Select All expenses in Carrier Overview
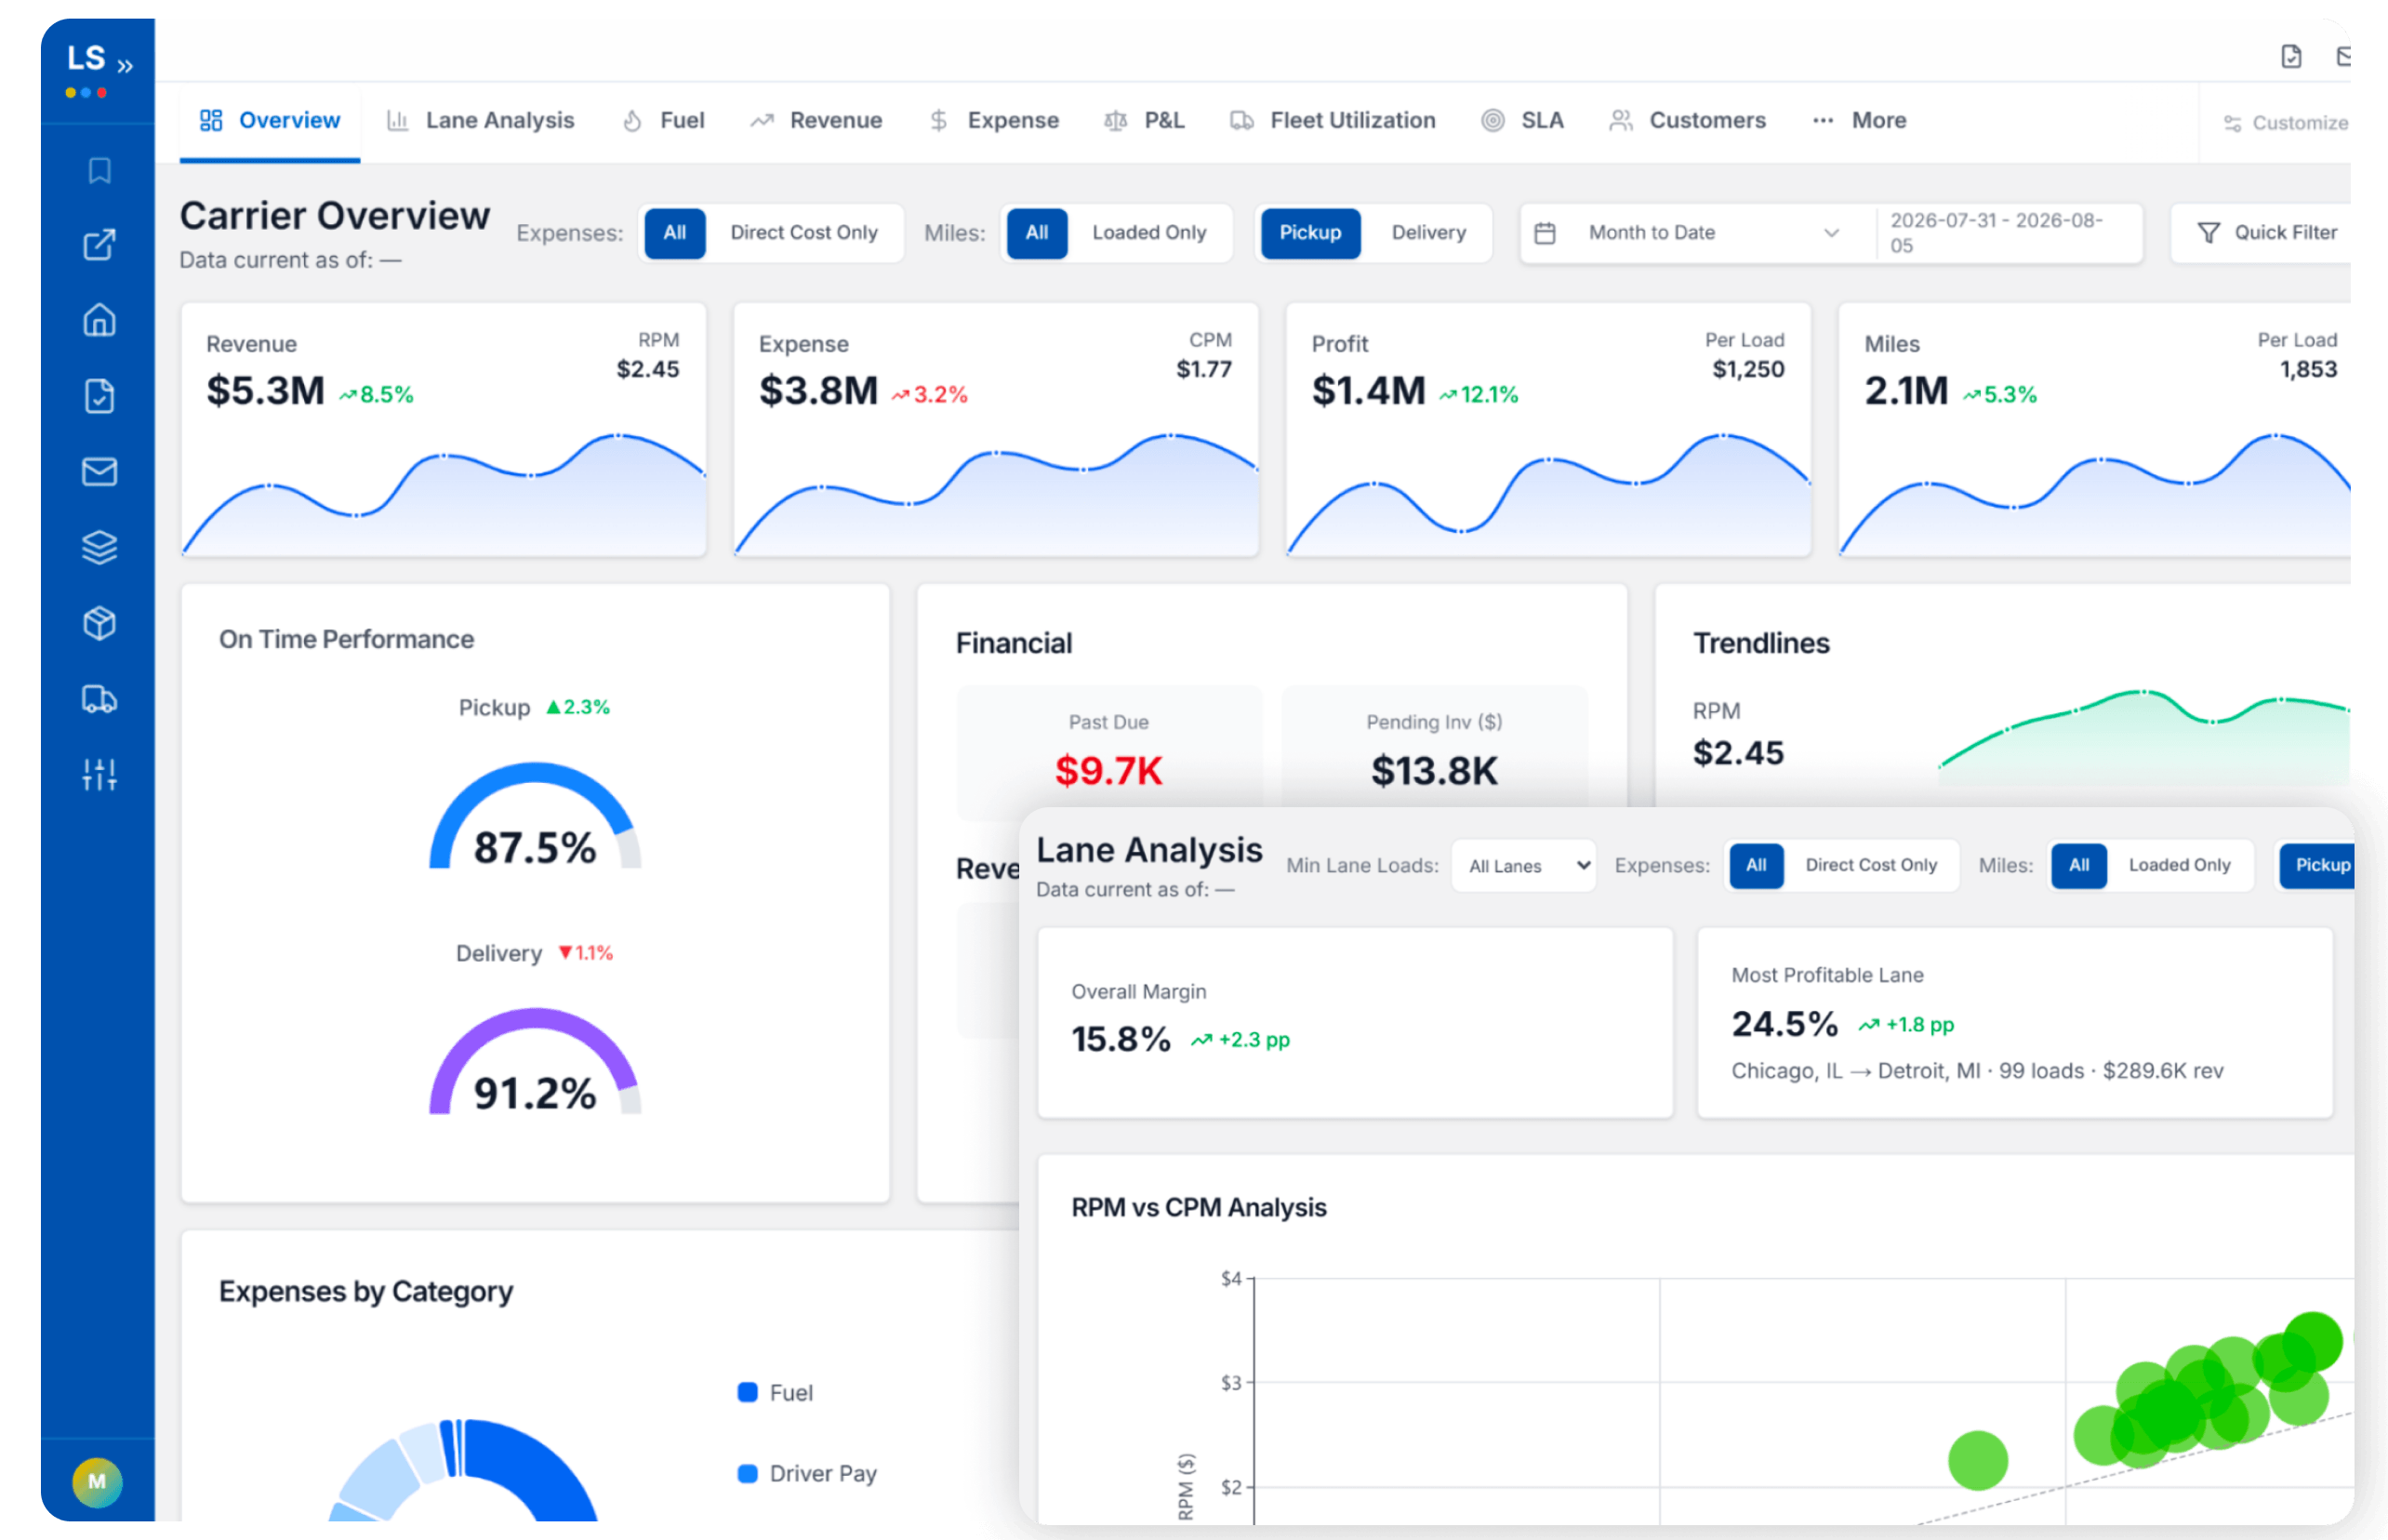 pos(675,233)
